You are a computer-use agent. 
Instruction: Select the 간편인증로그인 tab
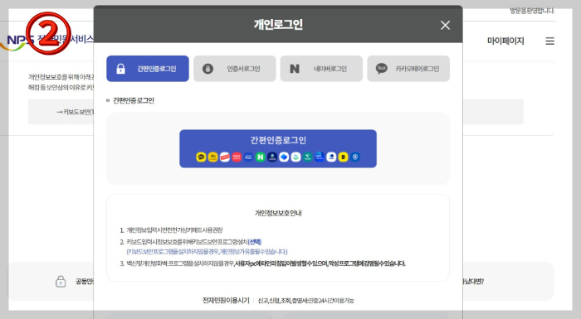point(148,69)
